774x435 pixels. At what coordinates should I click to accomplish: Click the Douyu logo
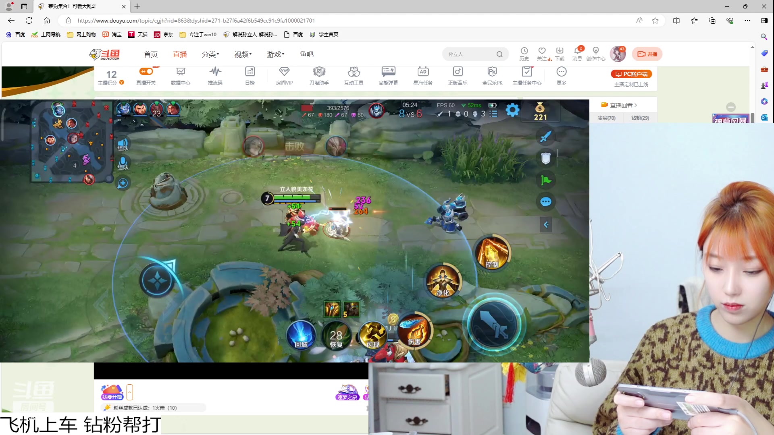[x=105, y=54]
